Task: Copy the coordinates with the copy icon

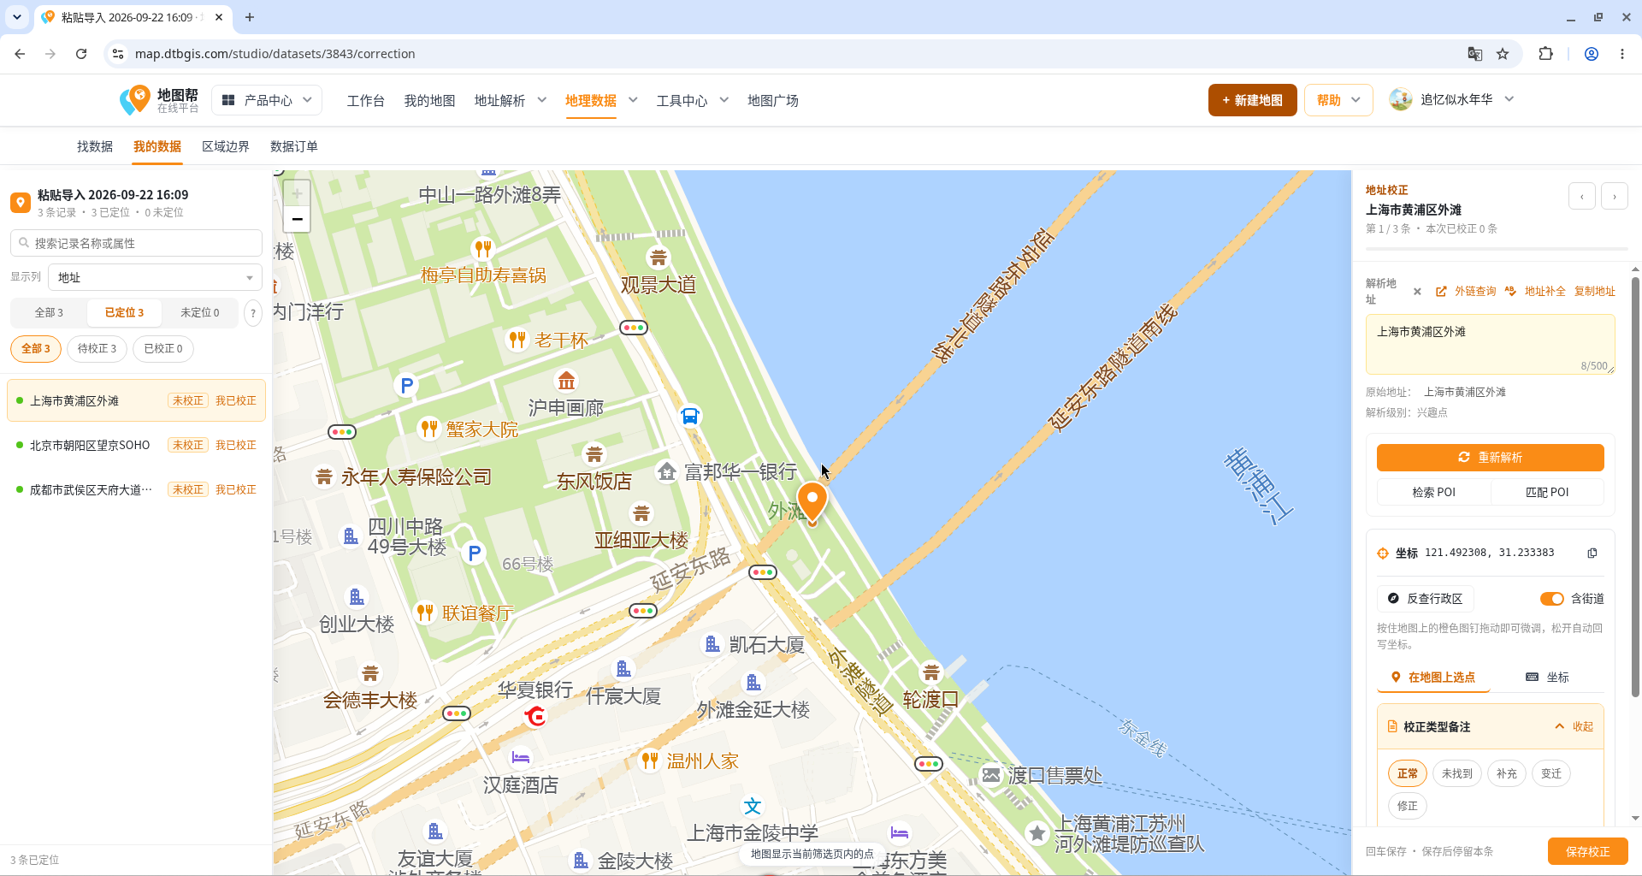Action: click(x=1592, y=553)
